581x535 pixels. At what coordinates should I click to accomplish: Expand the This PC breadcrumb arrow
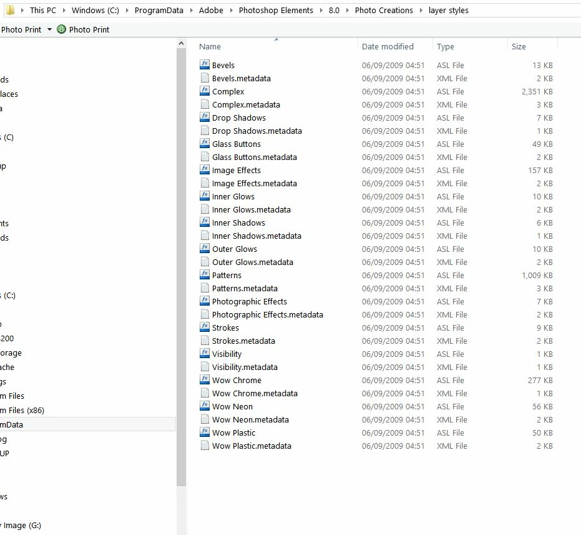[64, 11]
